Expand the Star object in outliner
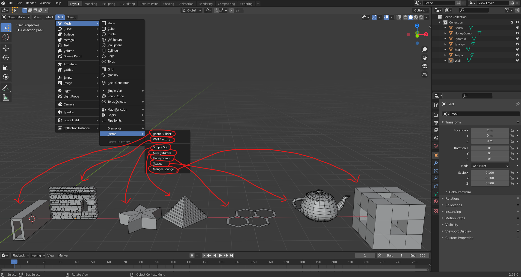The width and height of the screenshot is (521, 277). click(445, 50)
